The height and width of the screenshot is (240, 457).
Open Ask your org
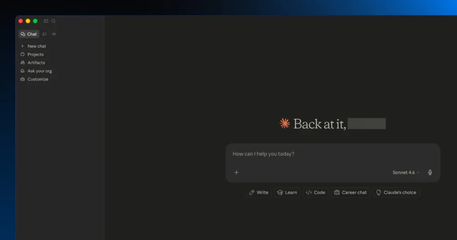coord(36,71)
